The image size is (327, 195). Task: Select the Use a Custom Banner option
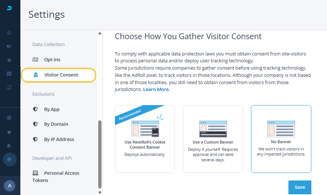[x=213, y=139]
